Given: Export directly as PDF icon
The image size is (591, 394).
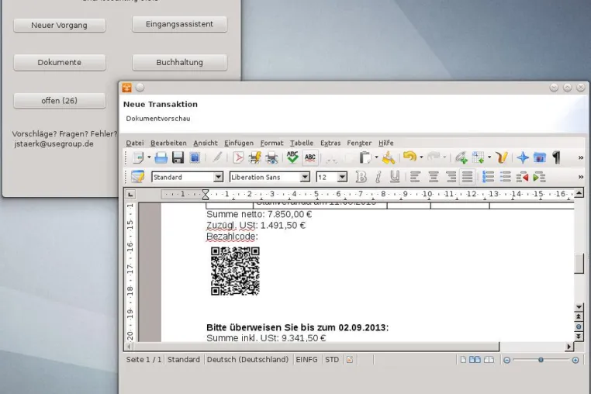Looking at the screenshot, I should click(238, 157).
